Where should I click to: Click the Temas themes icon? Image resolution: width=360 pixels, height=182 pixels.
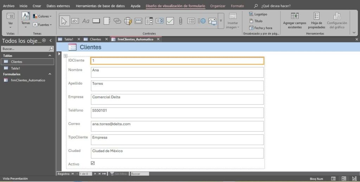pos(26,16)
